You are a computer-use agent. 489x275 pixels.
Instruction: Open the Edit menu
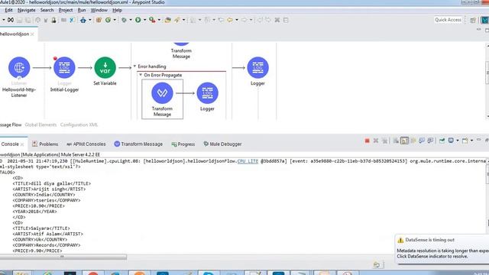click(x=8, y=10)
